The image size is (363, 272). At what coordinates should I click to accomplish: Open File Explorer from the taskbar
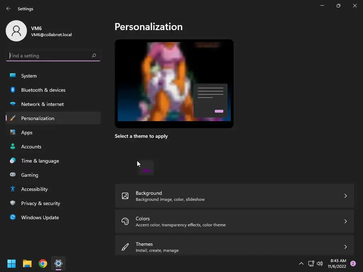[x=27, y=263]
